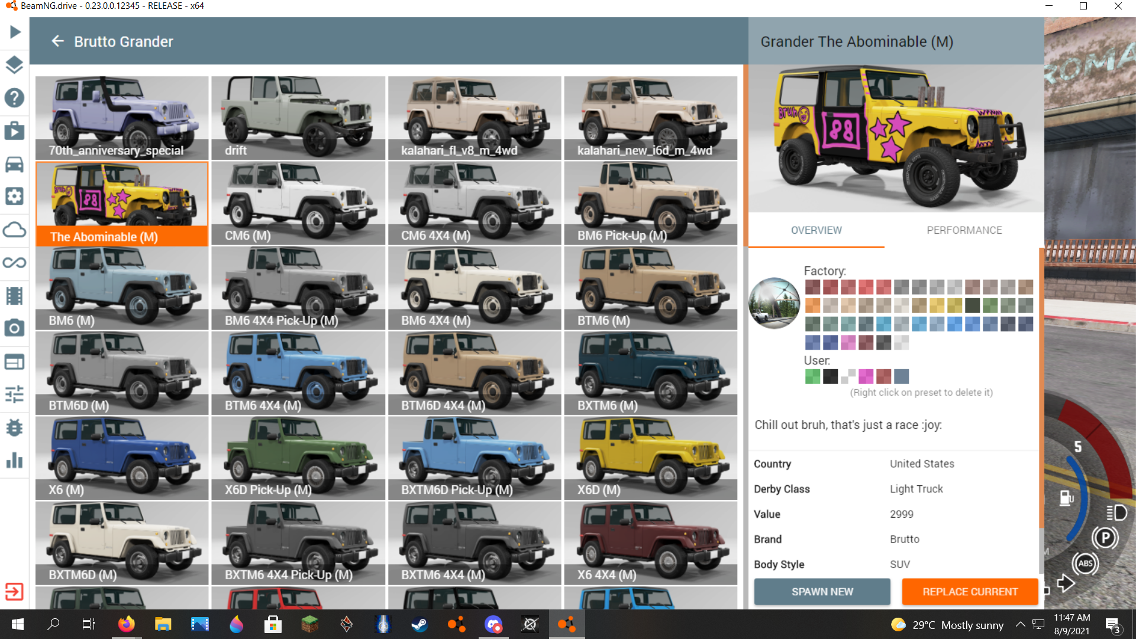Click the REPLACE CURRENT button
1136x639 pixels.
click(970, 592)
